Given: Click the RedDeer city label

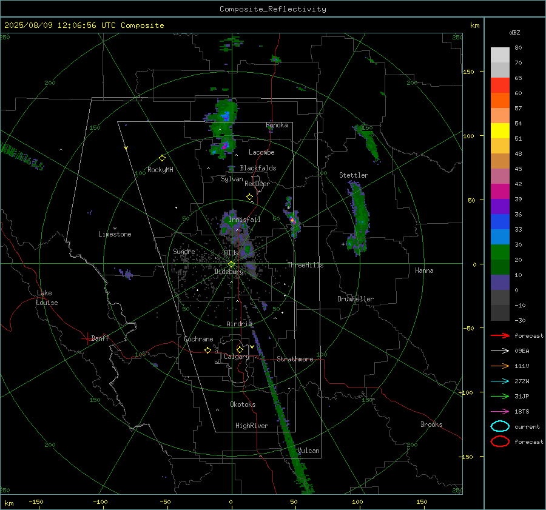Looking at the screenshot, I should [x=257, y=184].
